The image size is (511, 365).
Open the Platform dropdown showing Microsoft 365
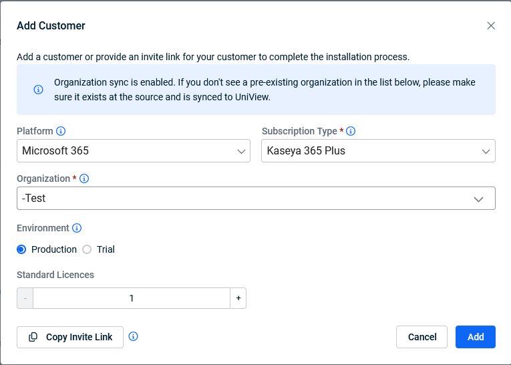(x=133, y=151)
